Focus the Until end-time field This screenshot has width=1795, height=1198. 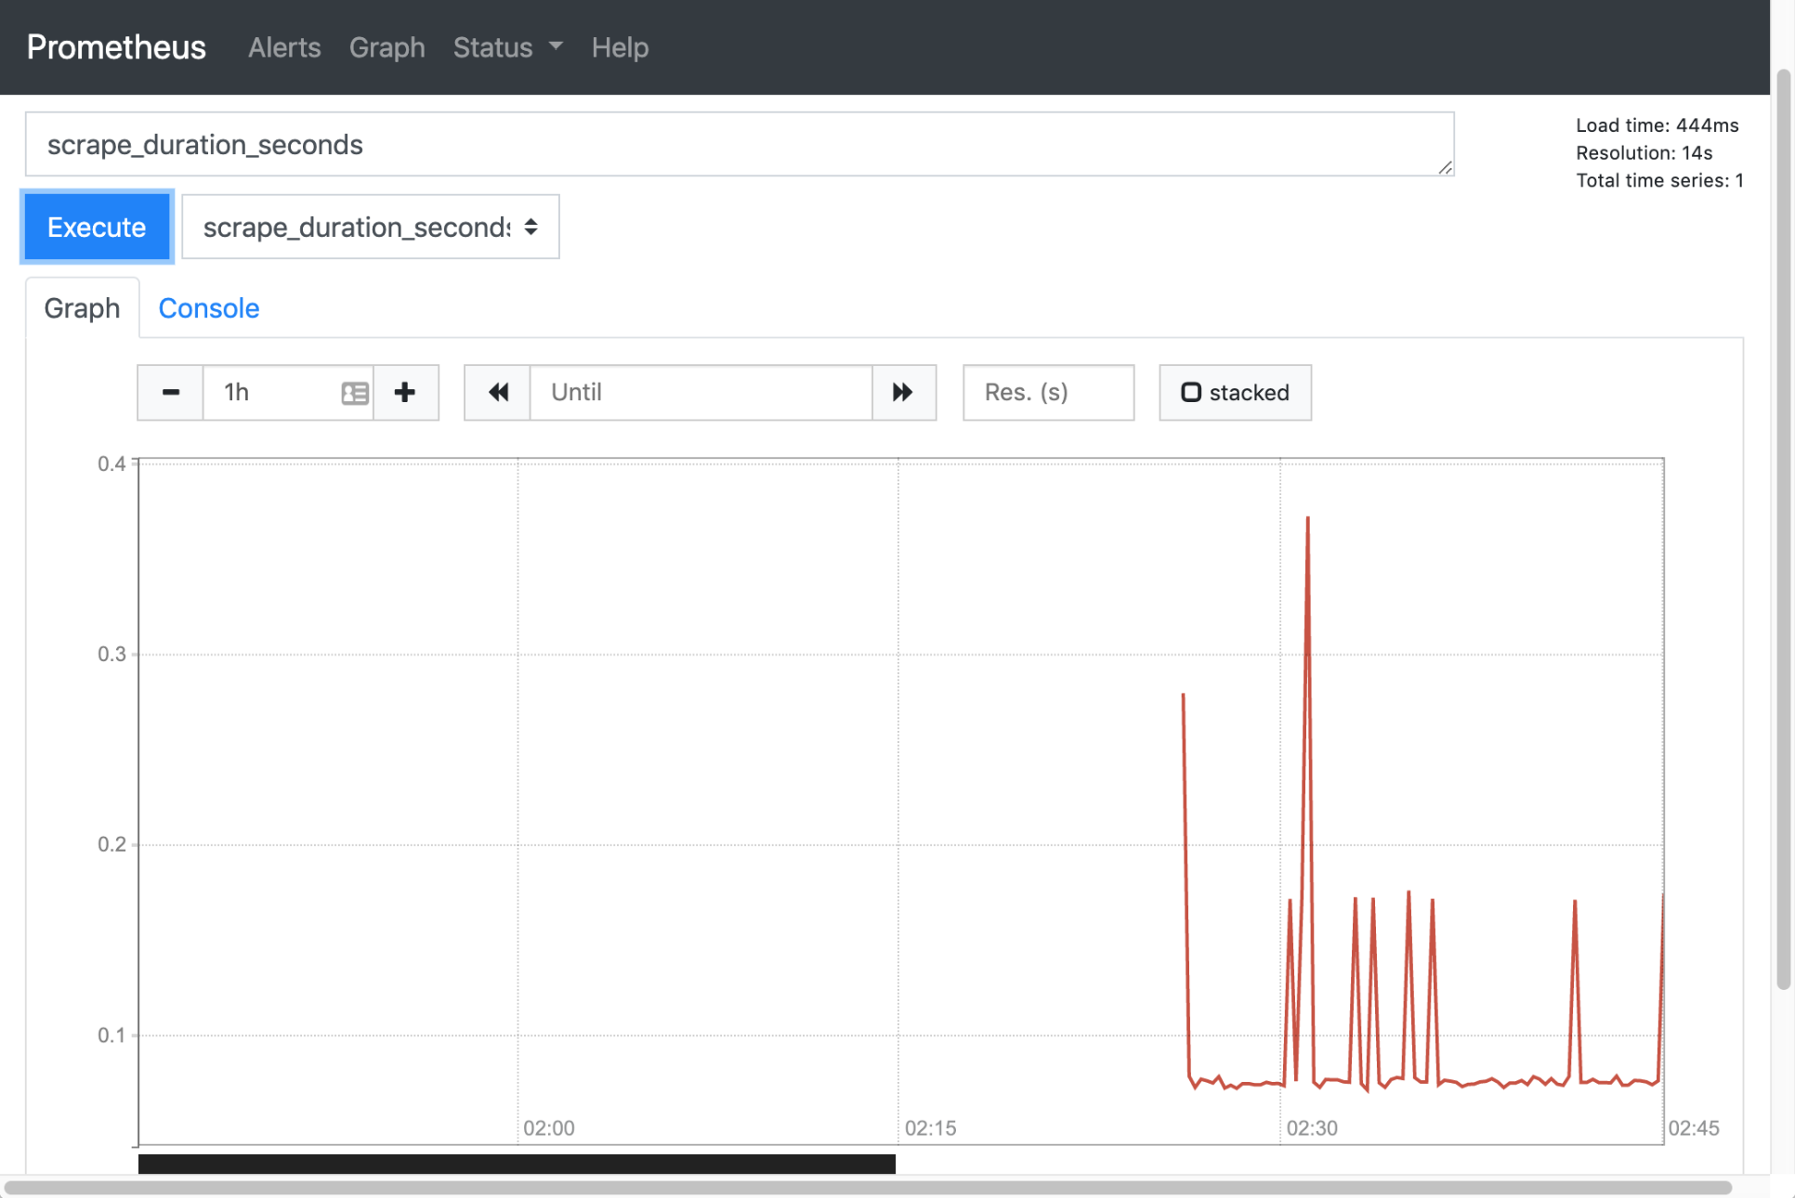(701, 392)
